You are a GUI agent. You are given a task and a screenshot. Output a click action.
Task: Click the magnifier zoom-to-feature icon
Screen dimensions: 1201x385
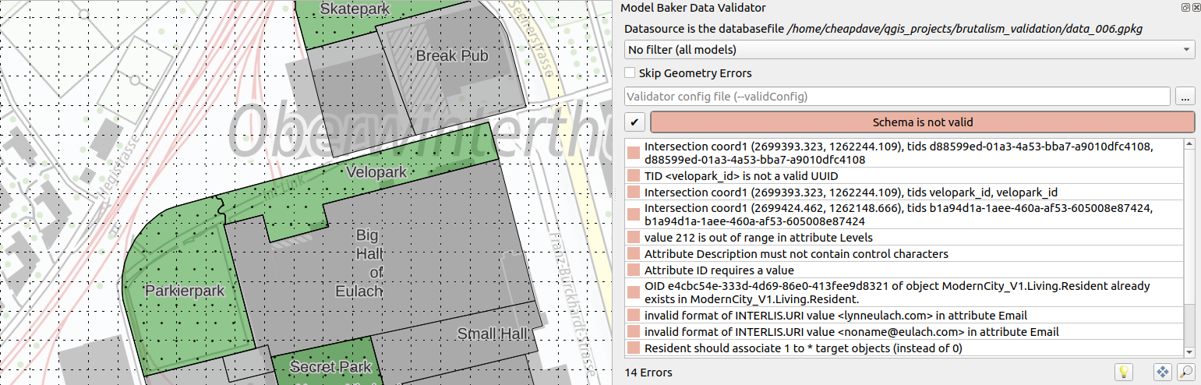1185,373
